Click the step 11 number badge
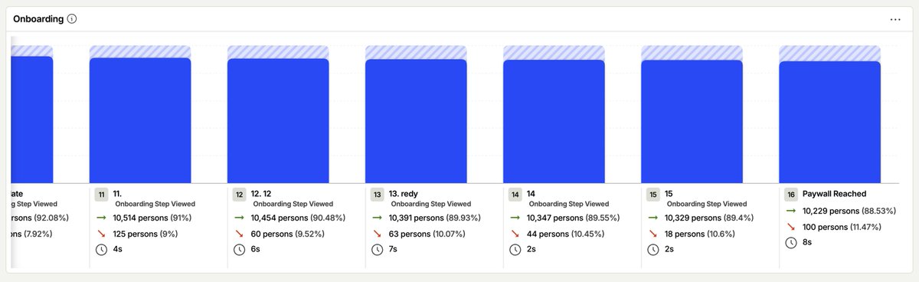This screenshot has height=282, width=919. (x=101, y=195)
